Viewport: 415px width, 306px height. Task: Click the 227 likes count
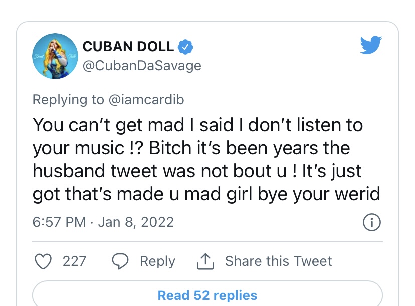[x=74, y=261]
